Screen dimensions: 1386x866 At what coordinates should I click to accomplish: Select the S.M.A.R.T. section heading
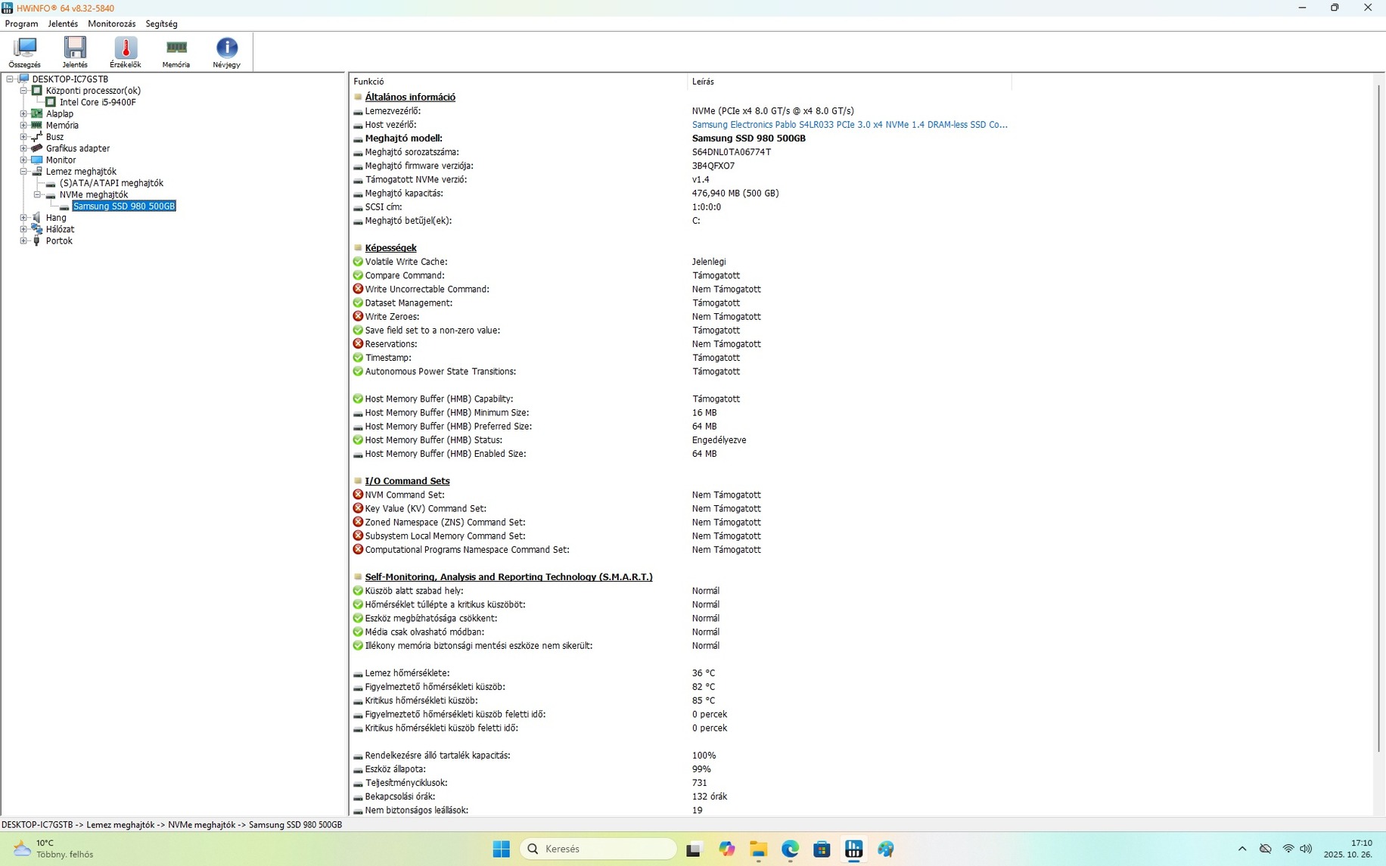pyautogui.click(x=508, y=577)
